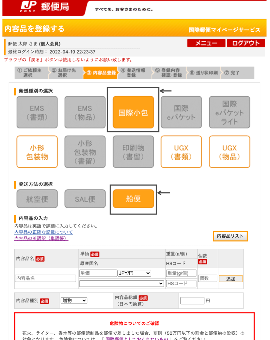Open the JPY/円 currency dropdown
Image resolution: width=270 pixels, height=340 pixels.
click(134, 273)
